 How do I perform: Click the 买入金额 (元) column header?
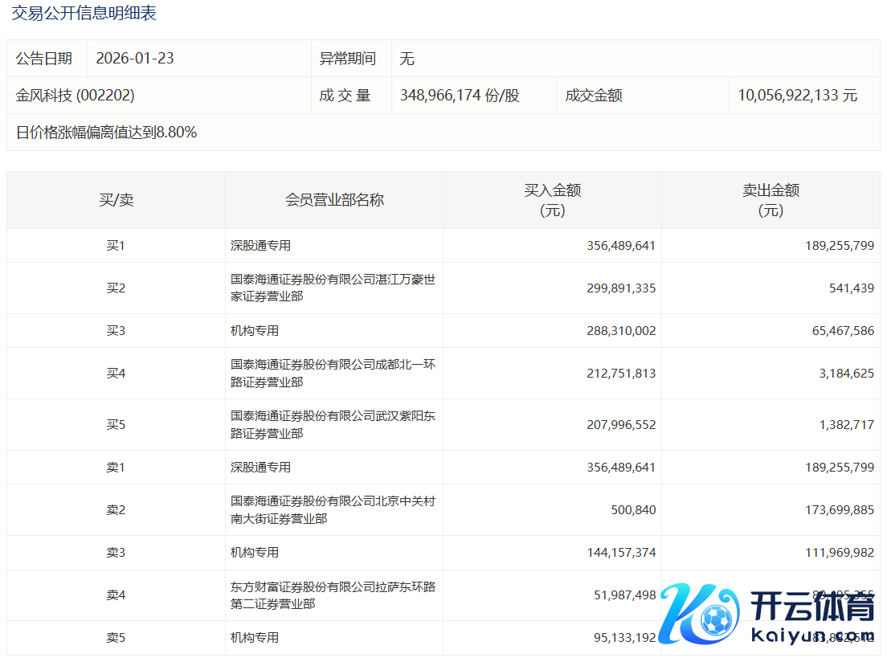click(x=552, y=200)
